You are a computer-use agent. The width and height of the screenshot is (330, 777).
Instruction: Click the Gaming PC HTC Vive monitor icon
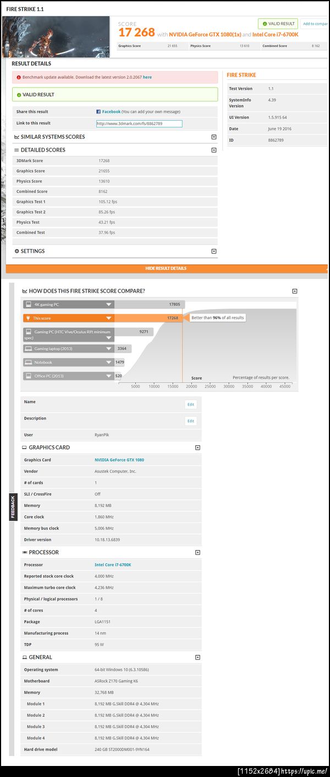click(x=28, y=332)
